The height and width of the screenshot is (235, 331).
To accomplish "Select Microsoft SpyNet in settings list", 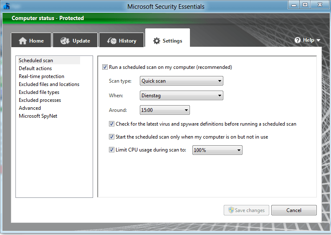I will coord(38,116).
